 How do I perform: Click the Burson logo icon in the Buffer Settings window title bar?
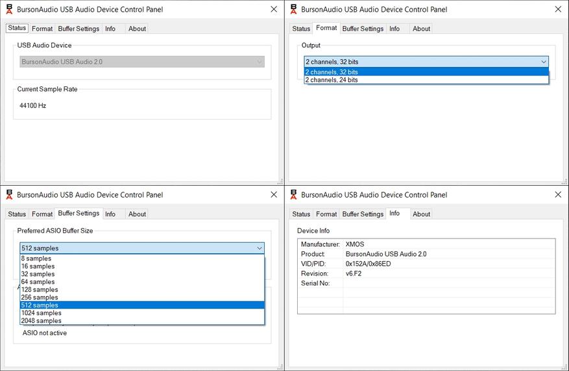pos(10,195)
